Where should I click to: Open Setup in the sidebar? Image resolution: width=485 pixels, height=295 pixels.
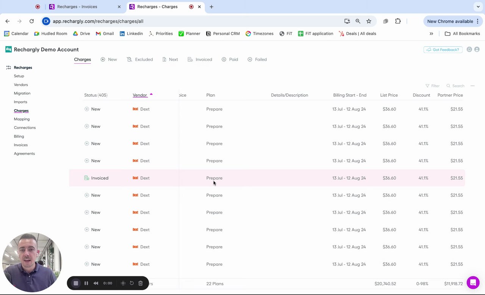[19, 76]
